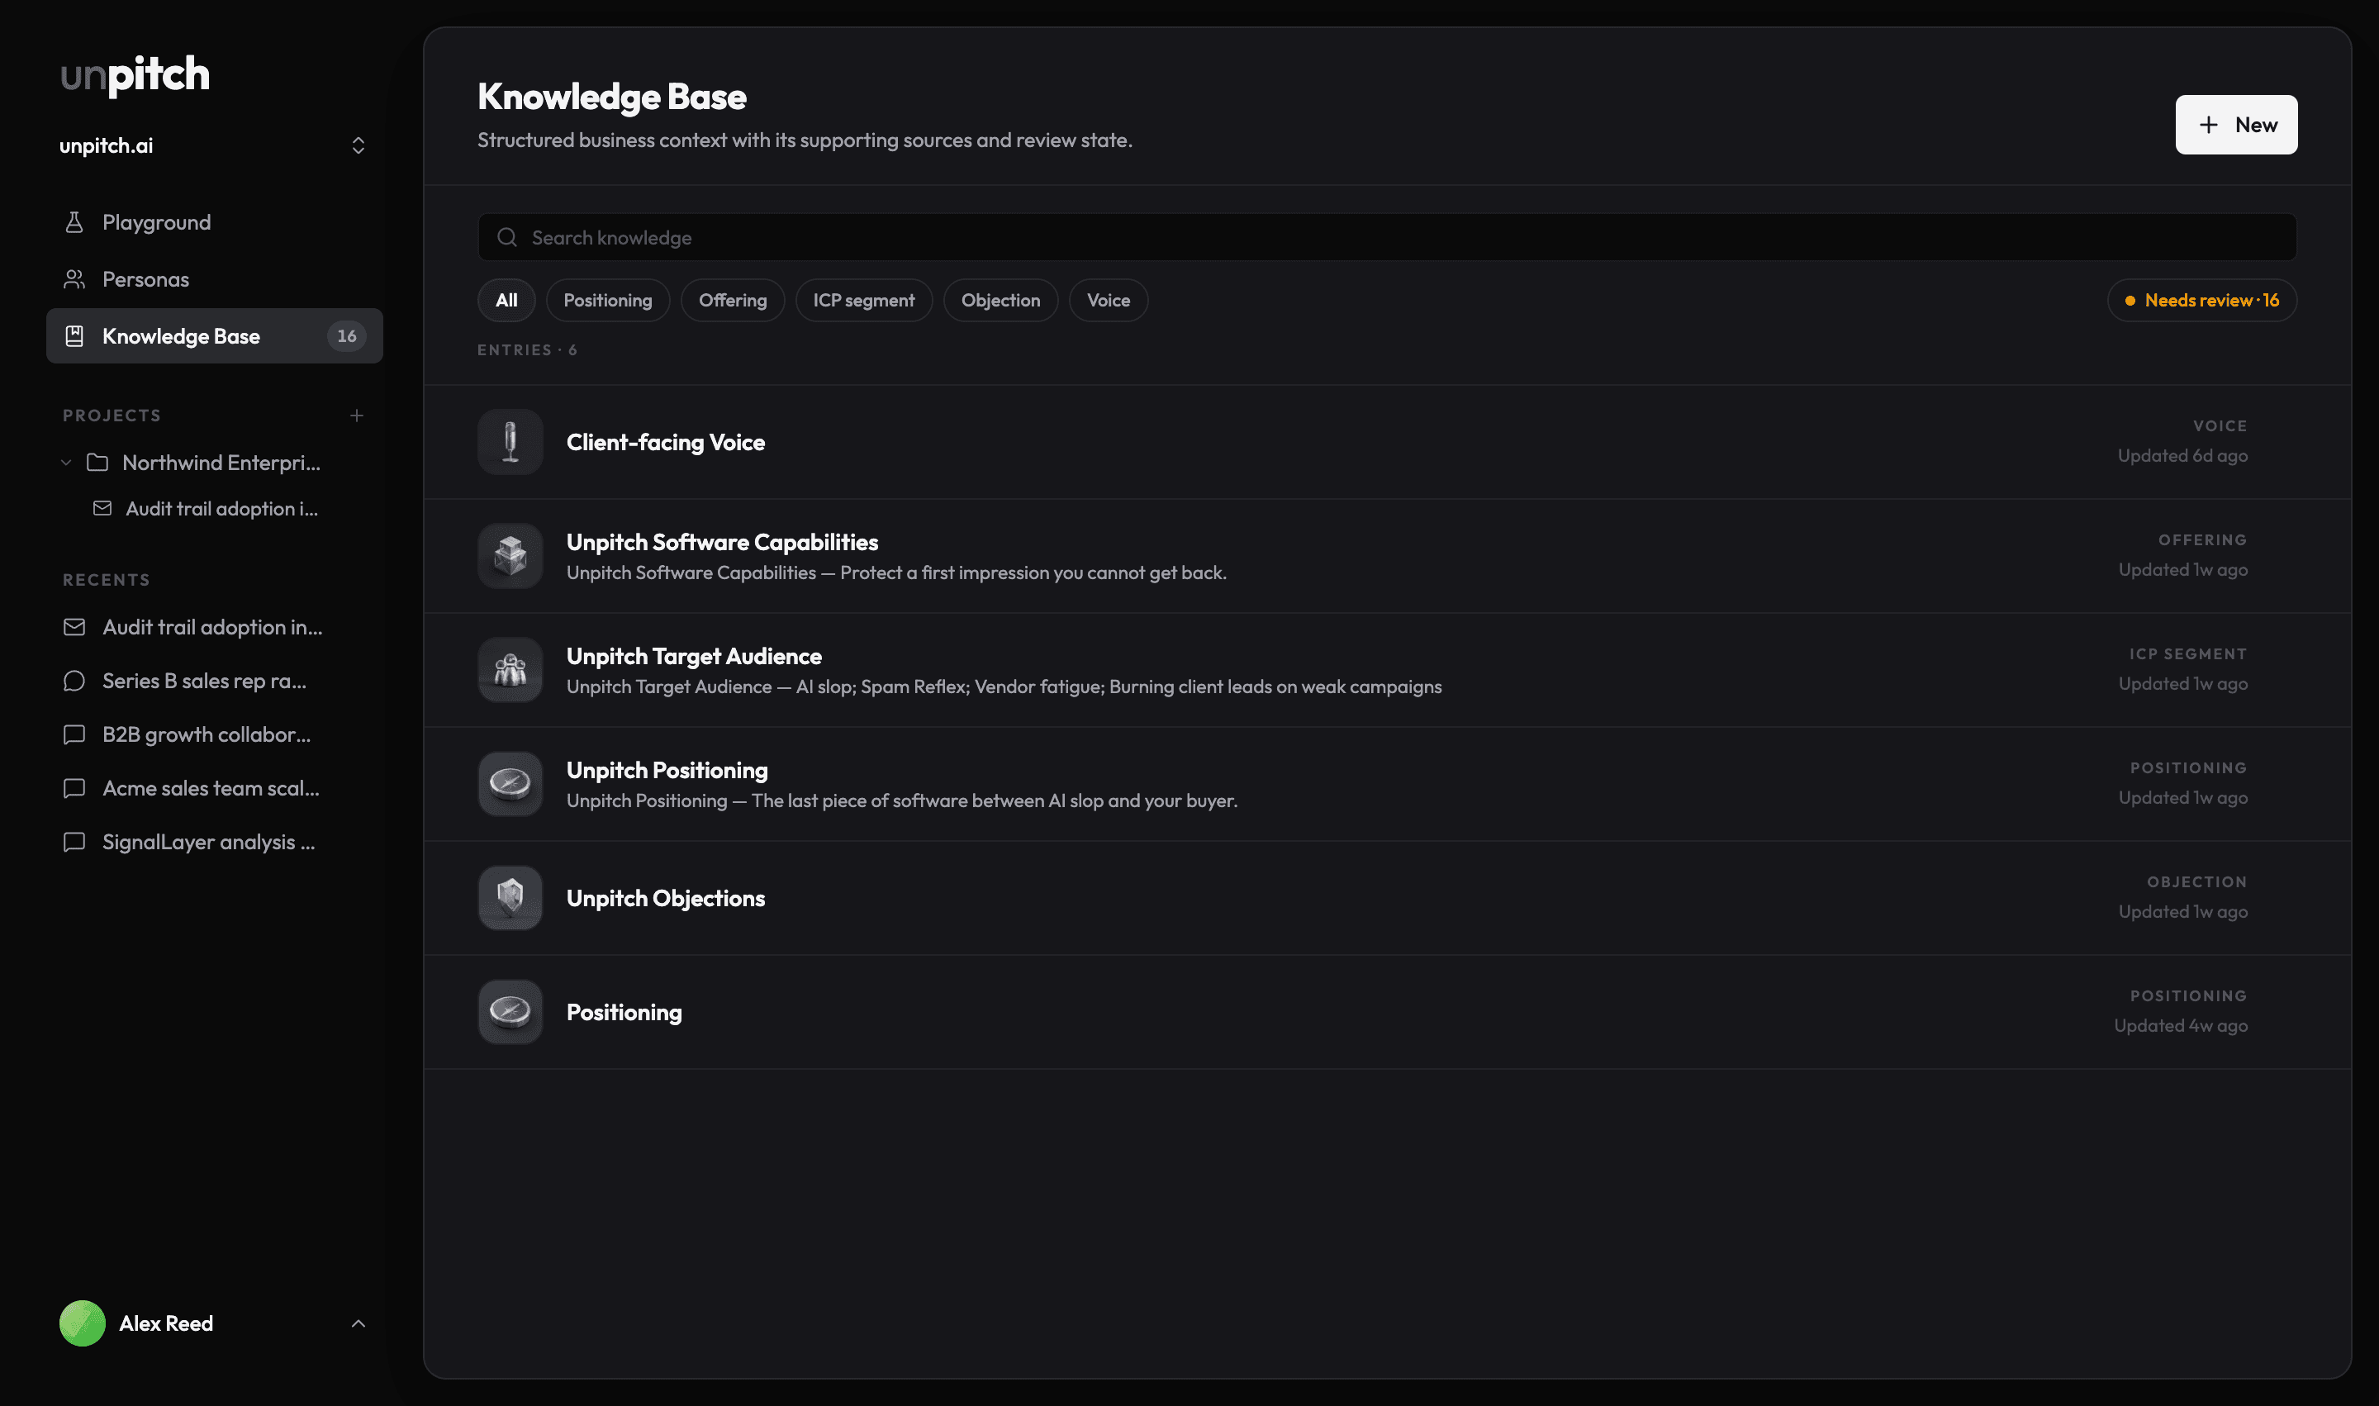This screenshot has width=2379, height=1406.
Task: Open B2B growth collabor... recent item
Action: click(214, 734)
